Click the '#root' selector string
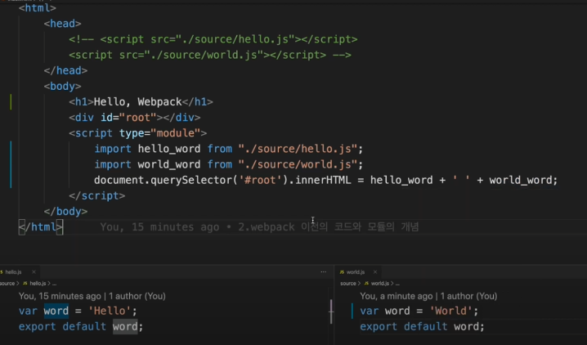 click(260, 181)
